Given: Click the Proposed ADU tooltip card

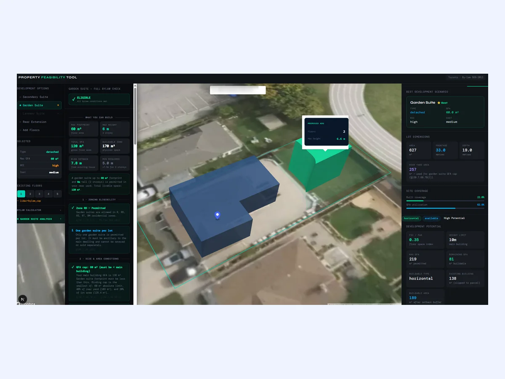Looking at the screenshot, I should coord(326,132).
